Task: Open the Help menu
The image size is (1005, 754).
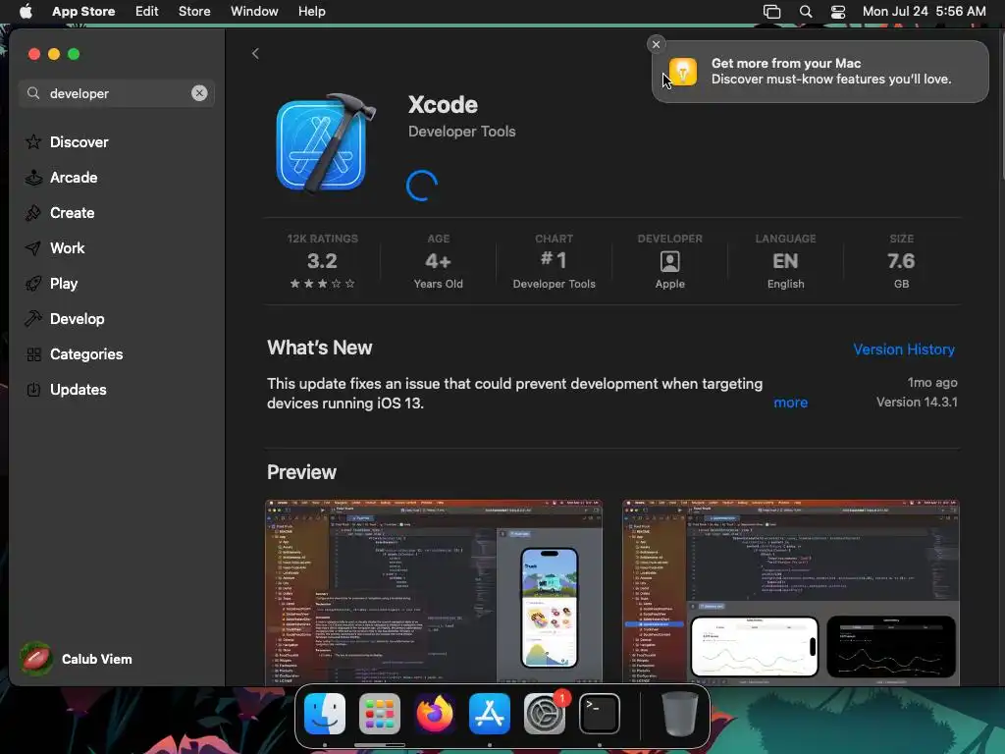Action: (311, 12)
